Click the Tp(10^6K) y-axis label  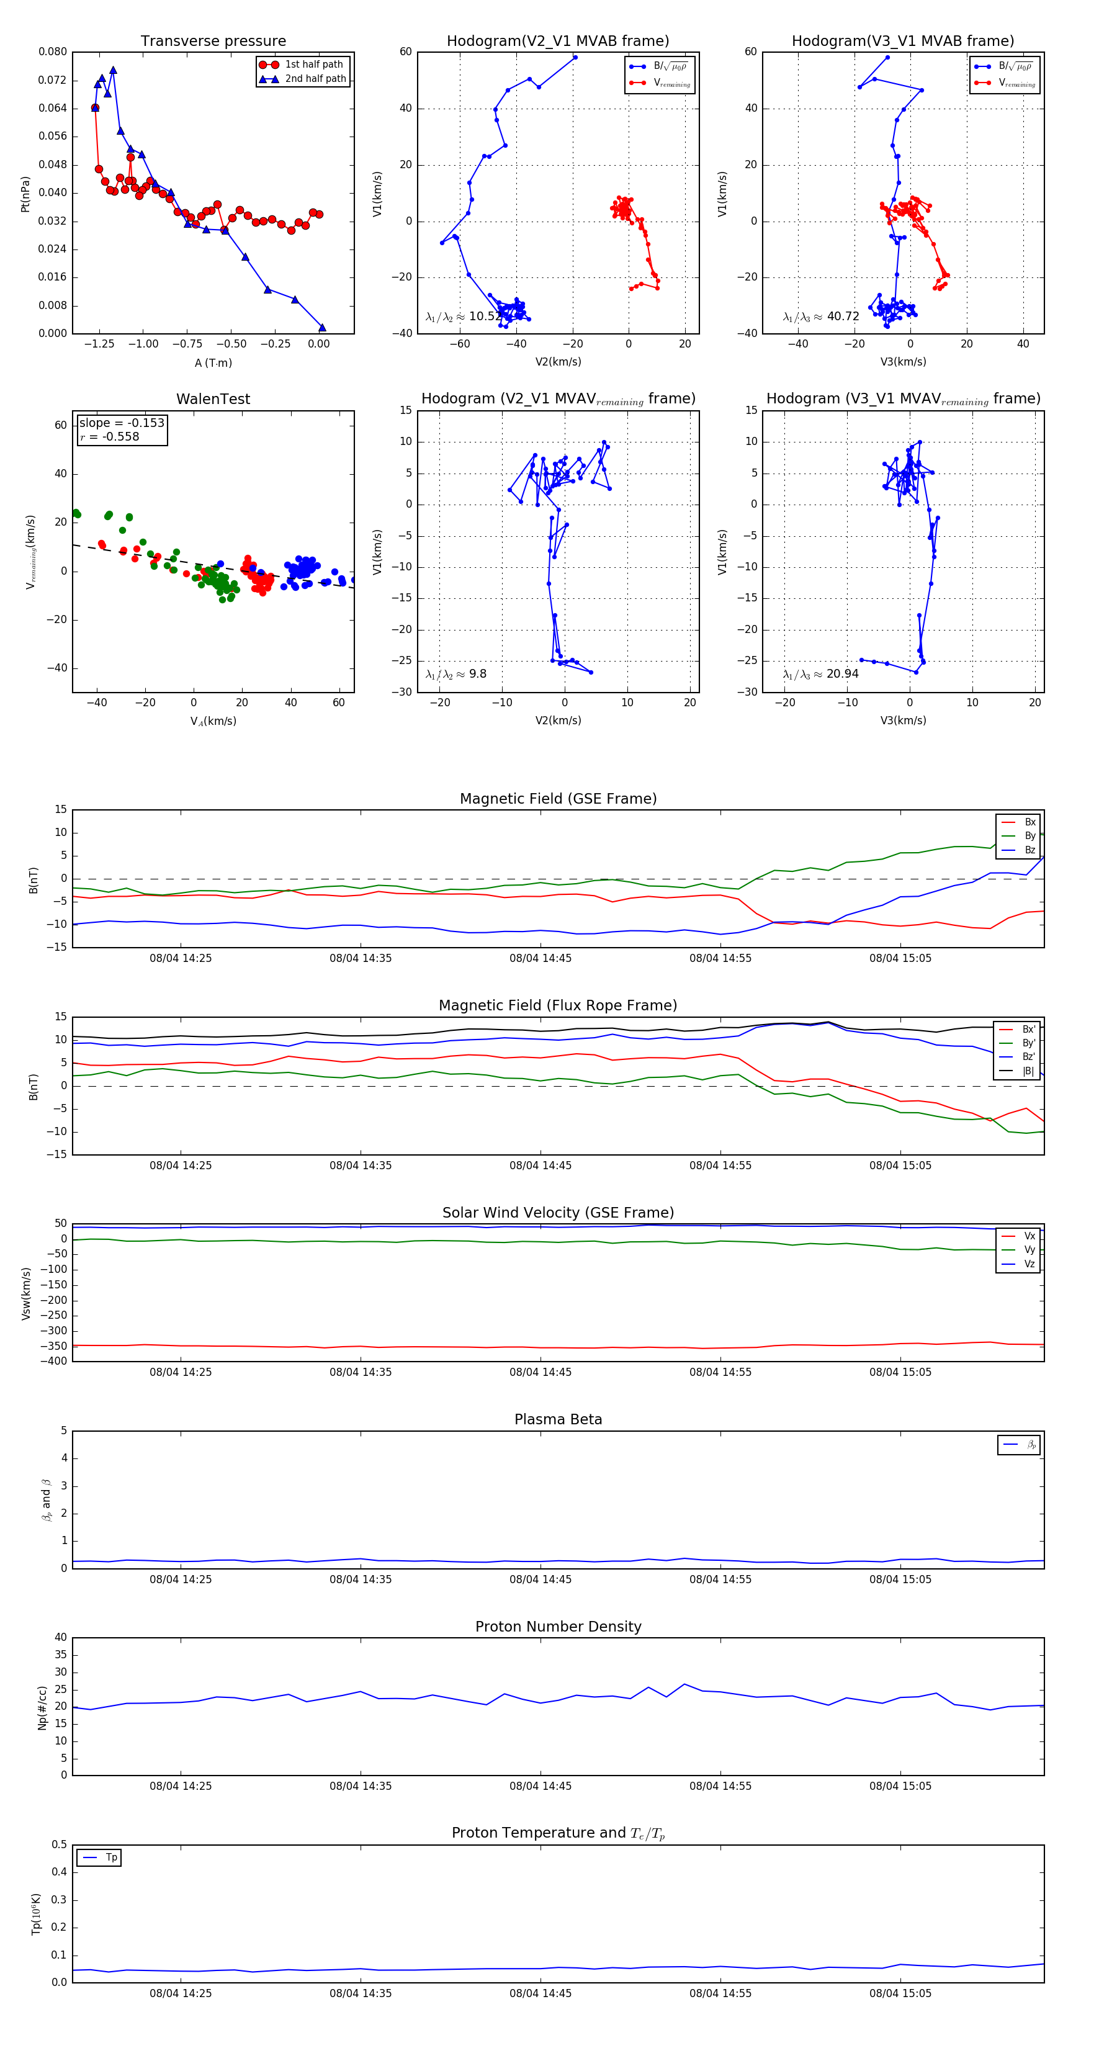[x=36, y=1915]
